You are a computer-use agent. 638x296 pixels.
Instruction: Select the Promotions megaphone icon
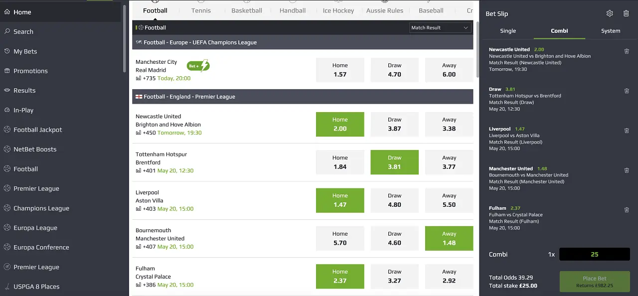click(7, 71)
